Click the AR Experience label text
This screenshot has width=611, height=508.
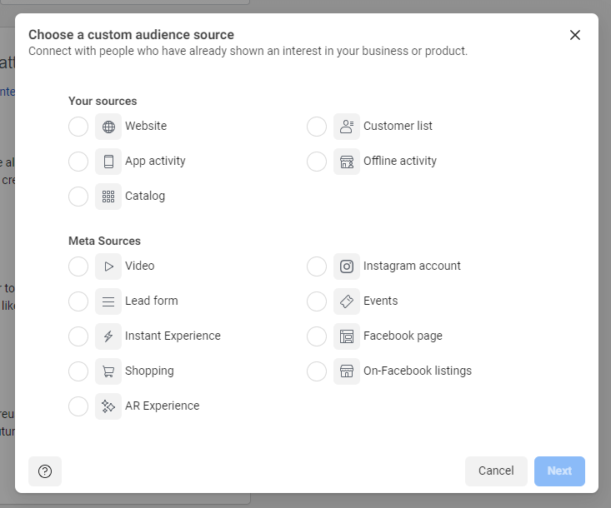[162, 406]
